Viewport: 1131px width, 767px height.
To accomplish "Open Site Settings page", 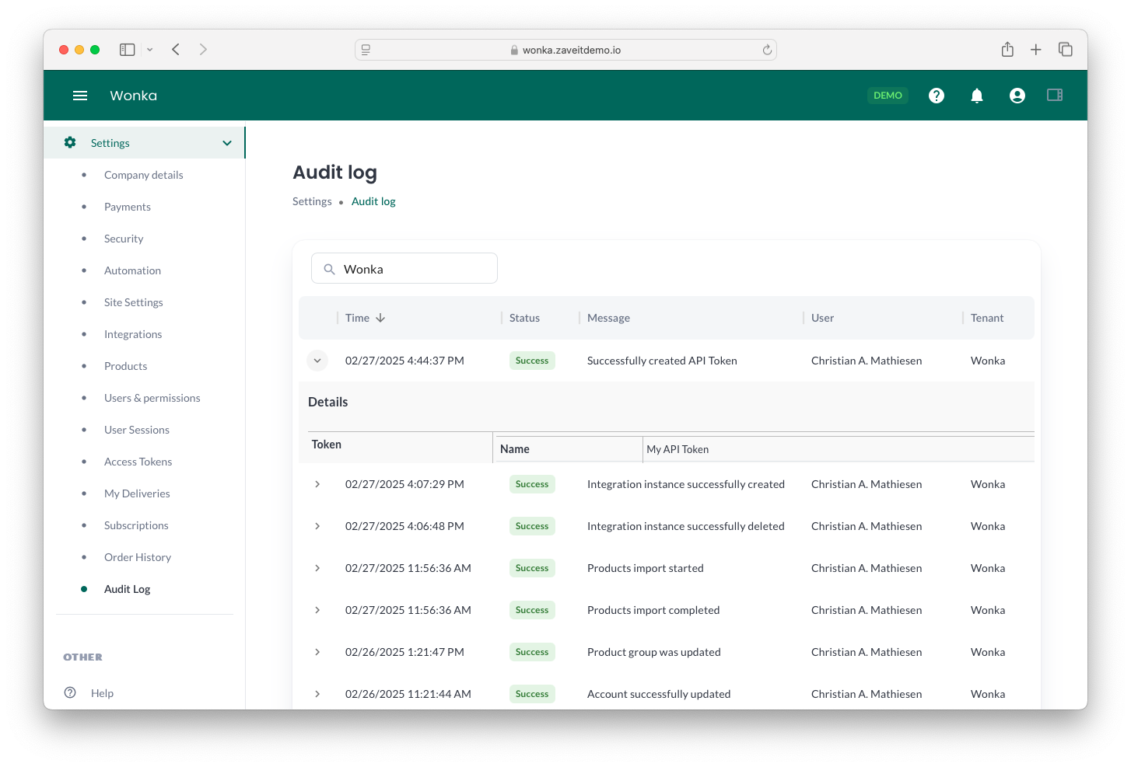I will pyautogui.click(x=134, y=302).
